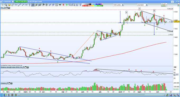Open Prix panel wrench settings
This screenshot has width=180, height=97.
click(4, 8)
